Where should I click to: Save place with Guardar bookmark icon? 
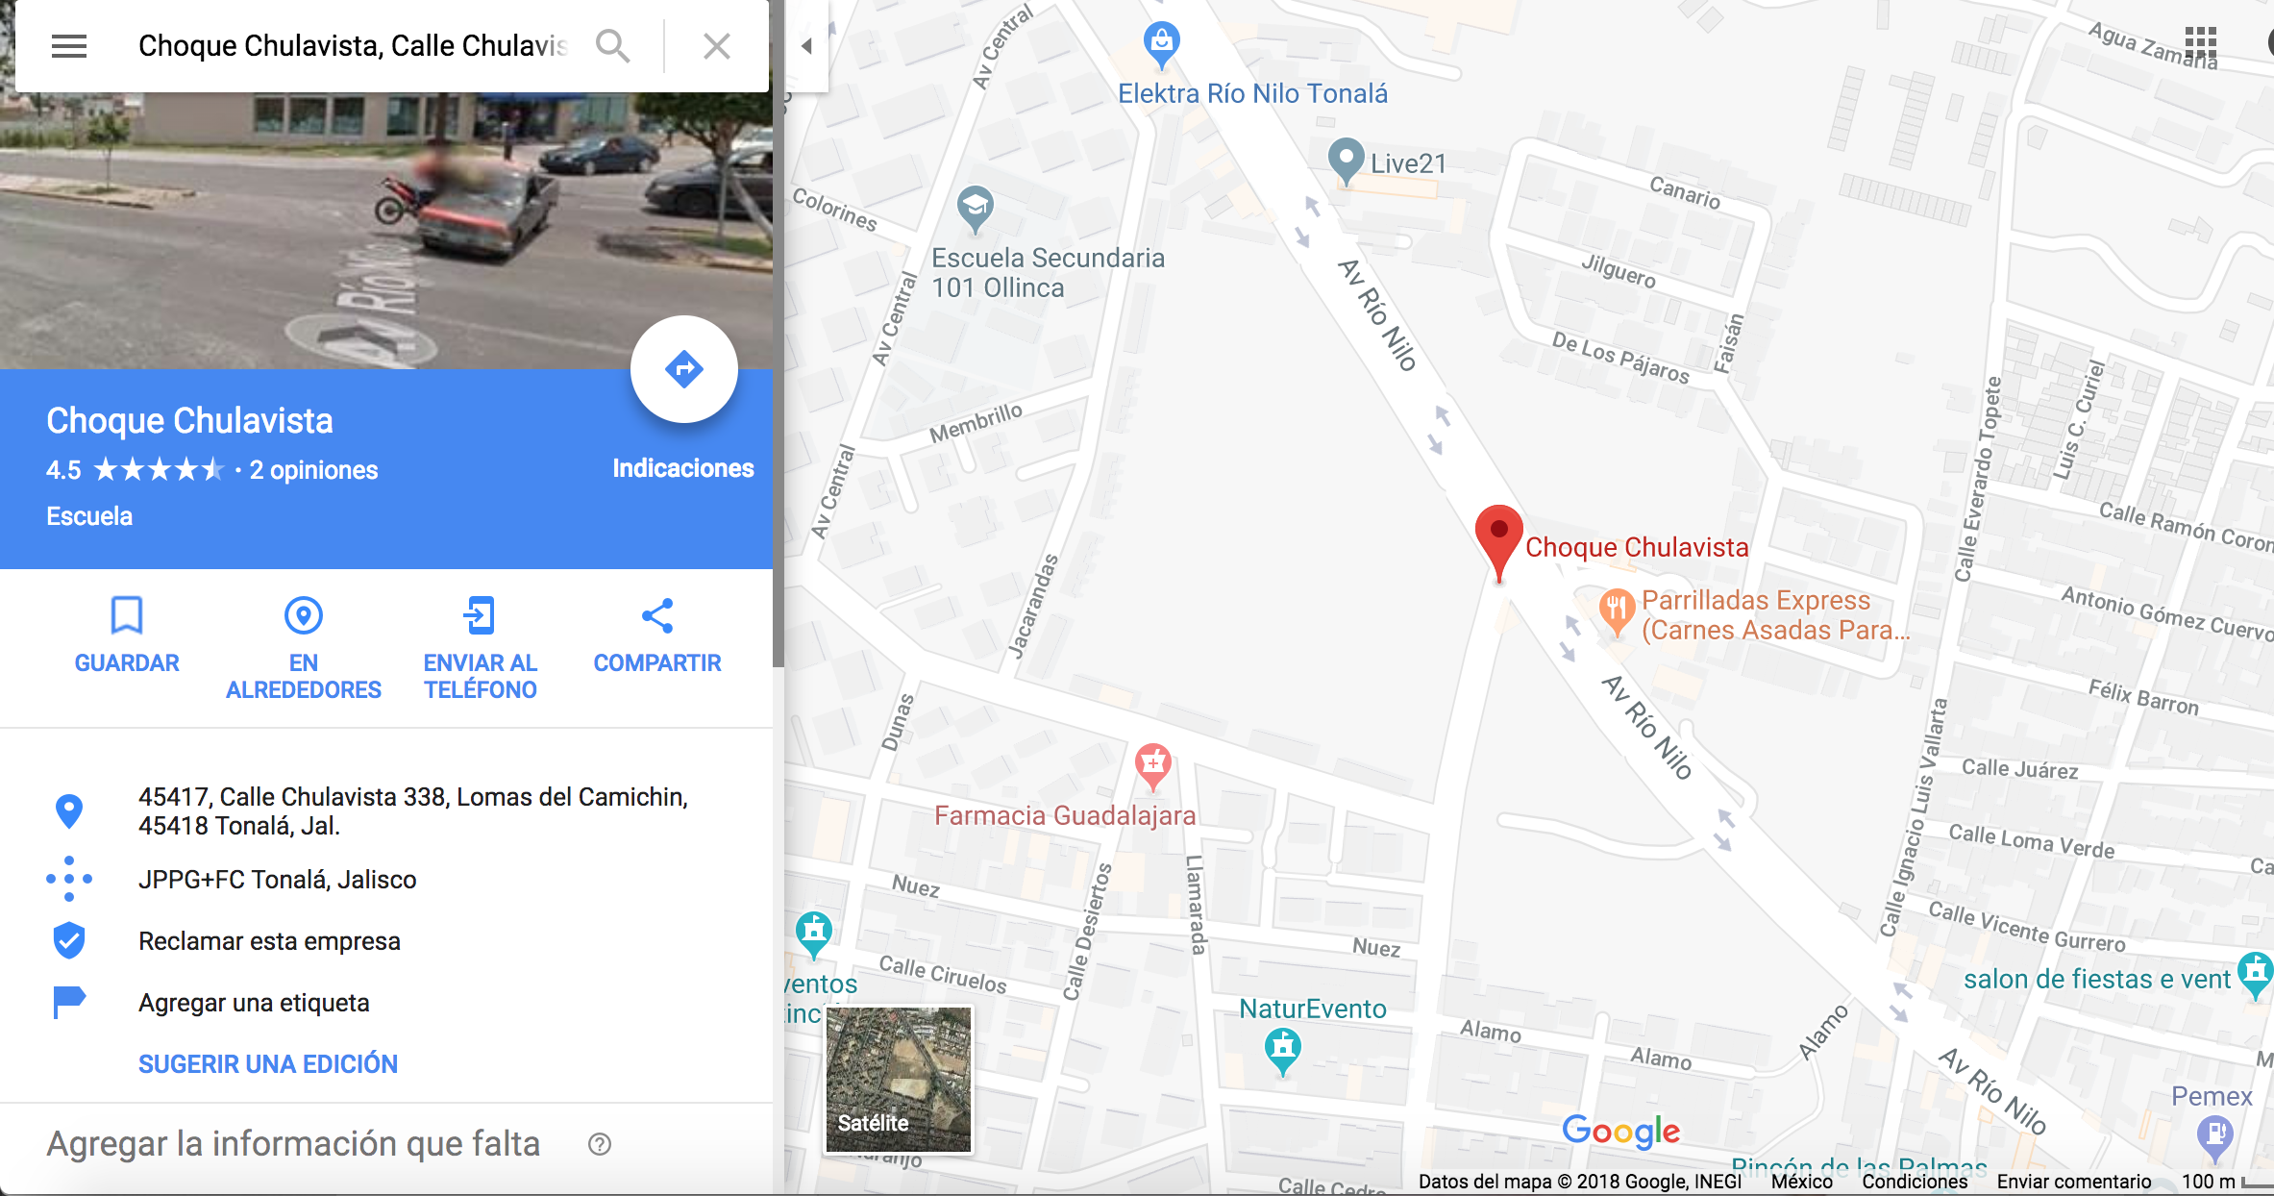127,615
